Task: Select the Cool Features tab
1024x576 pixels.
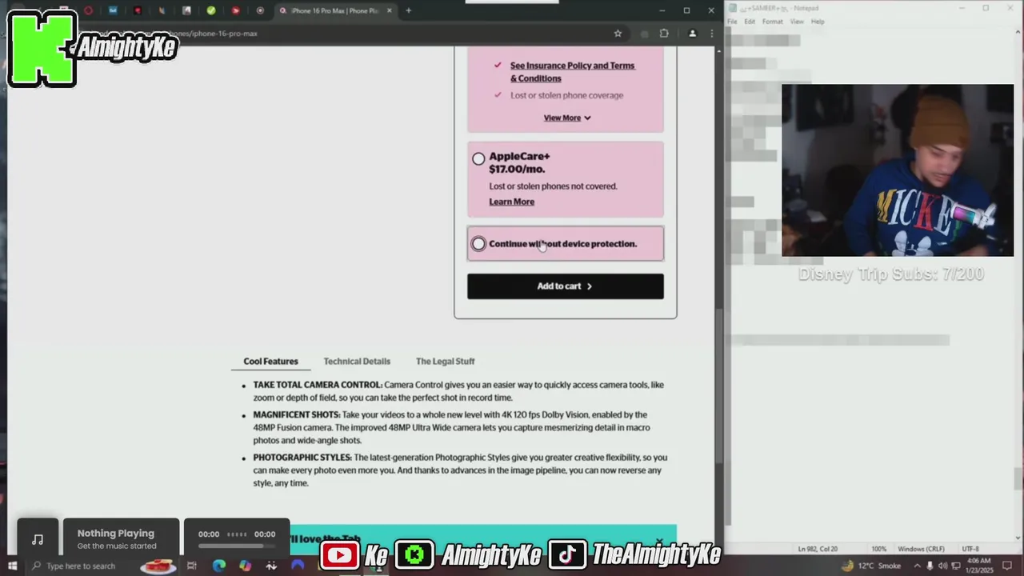Action: point(270,362)
